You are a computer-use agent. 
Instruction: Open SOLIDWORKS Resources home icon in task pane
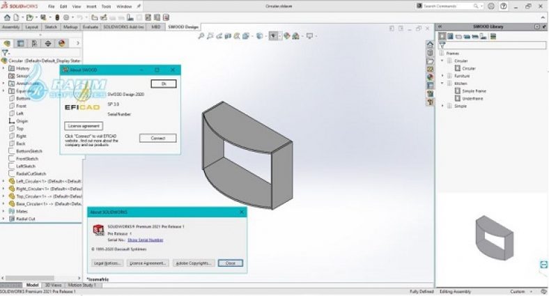[x=430, y=45]
